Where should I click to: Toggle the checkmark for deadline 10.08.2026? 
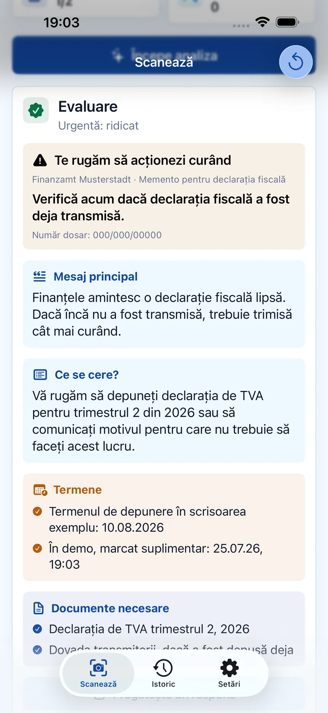pos(37,511)
